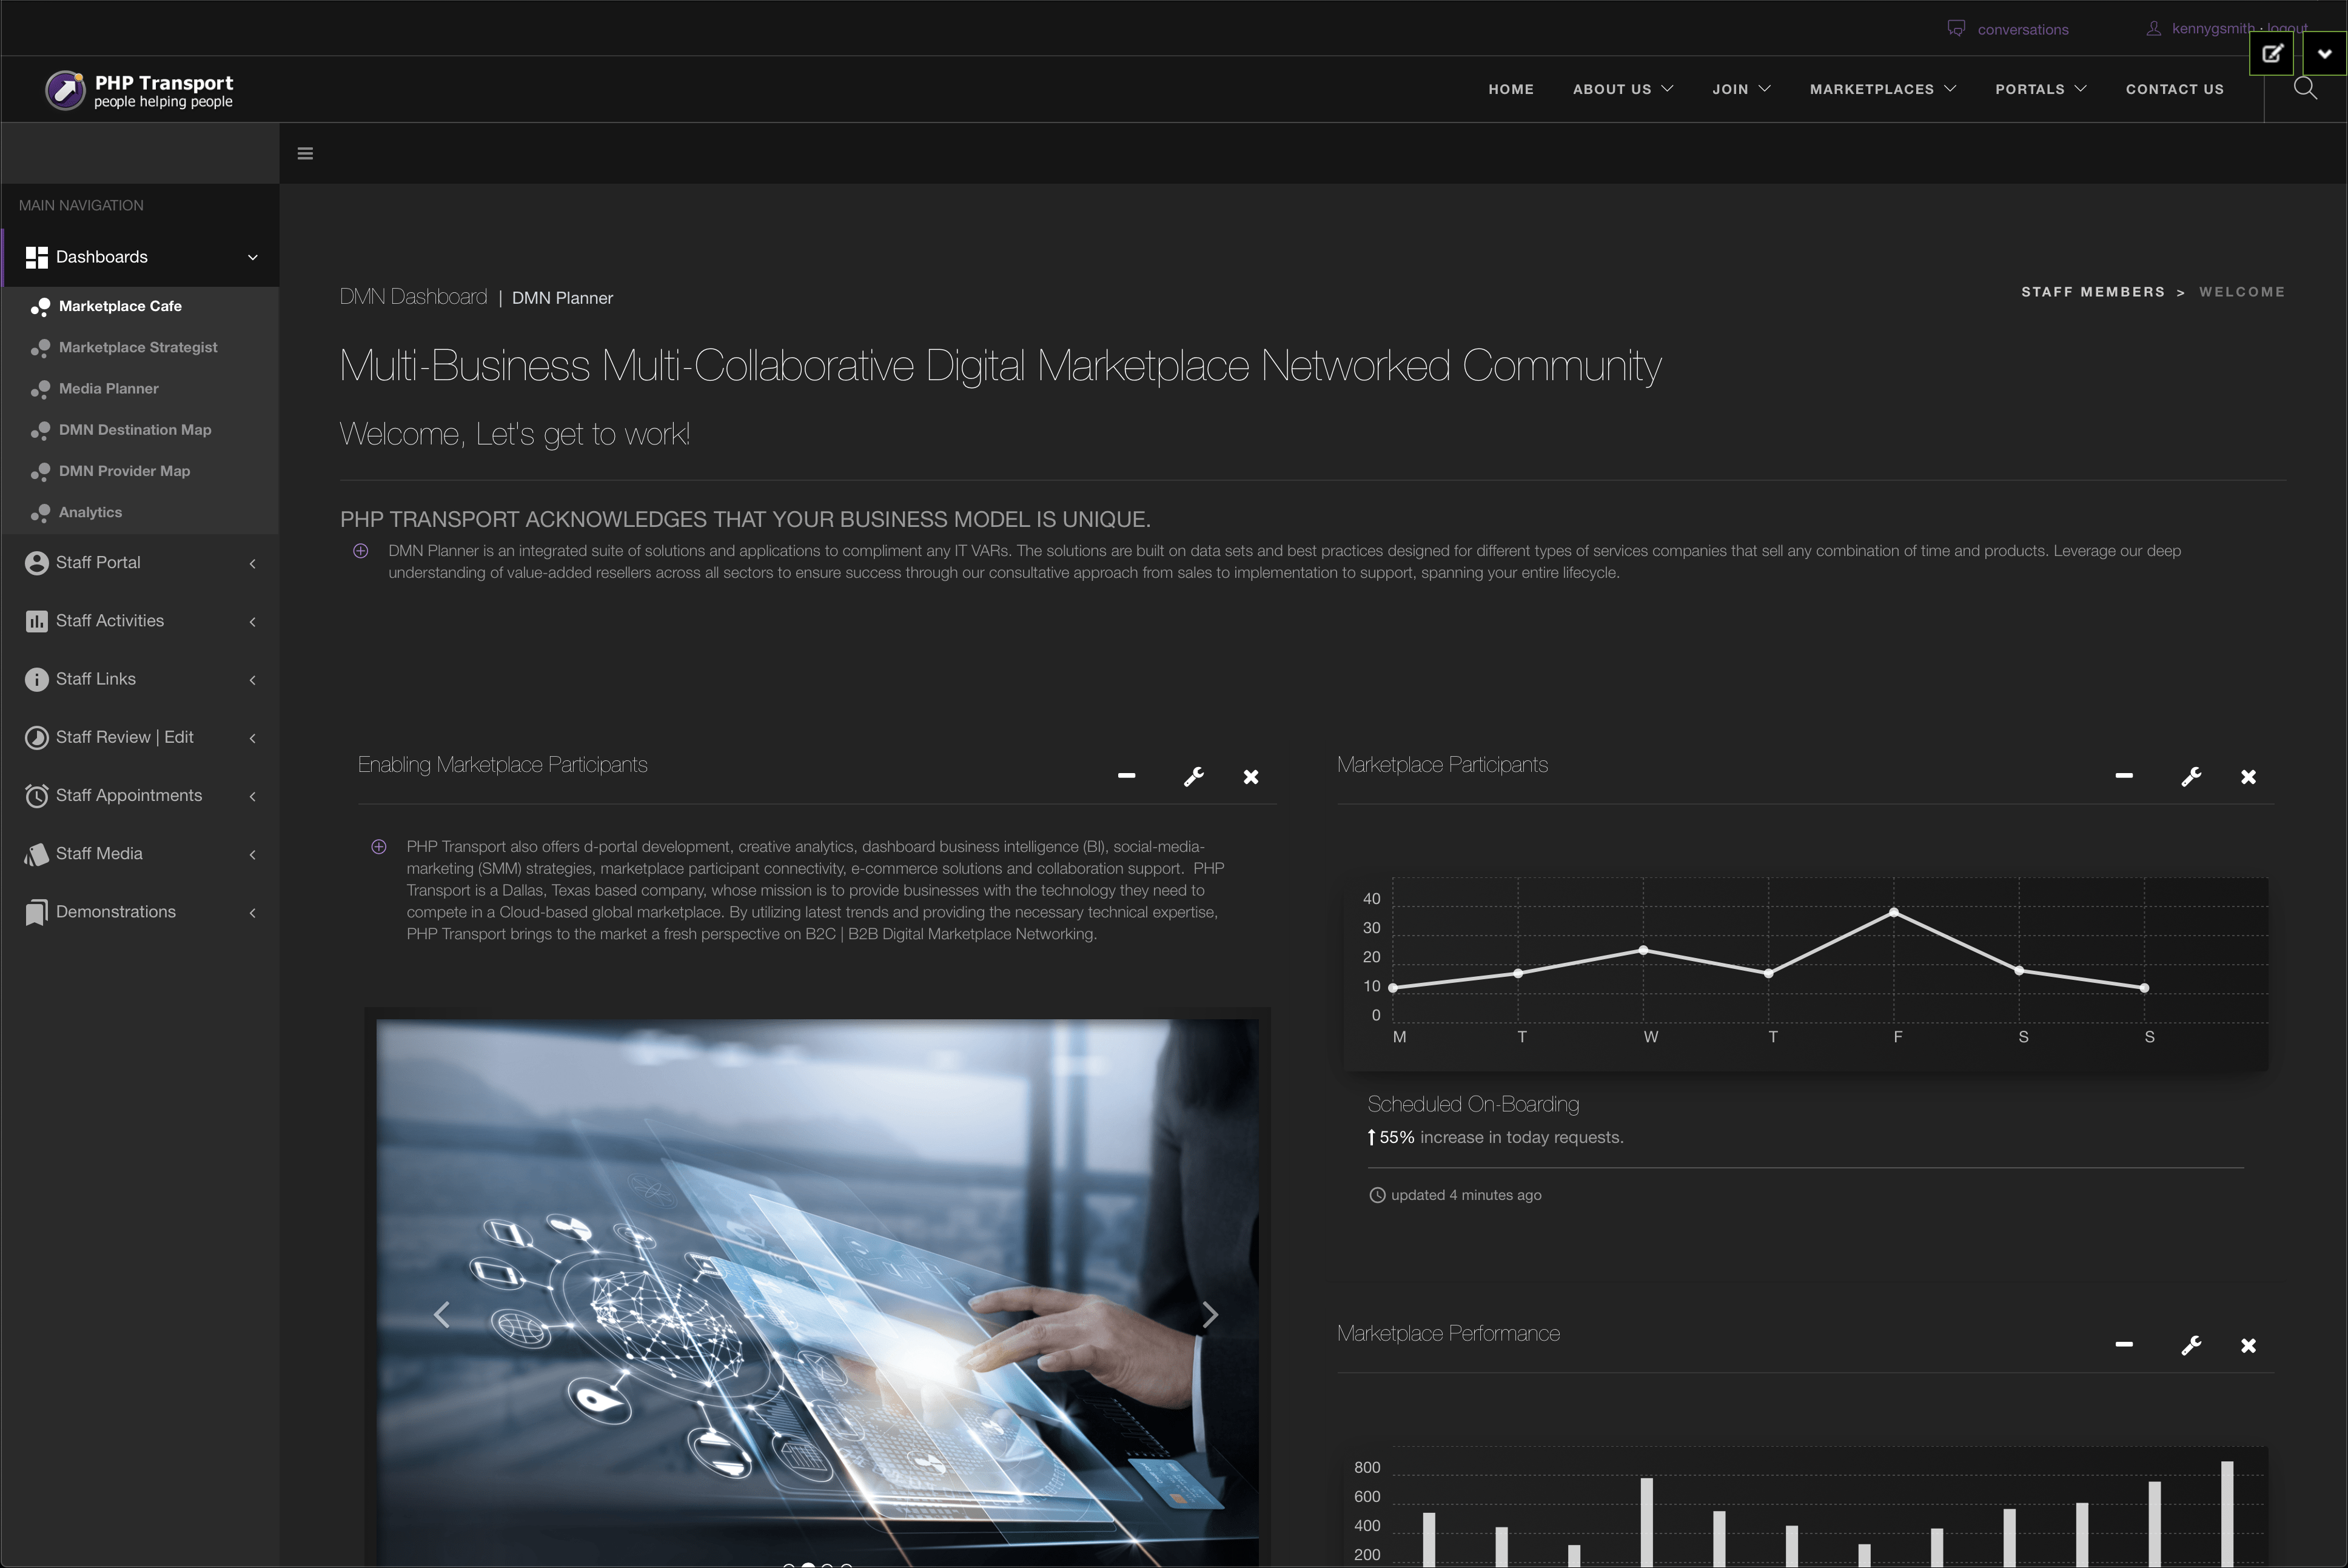Screen dimensions: 2348x1568
Task: Open wrench settings of Marketplace Performance
Action: pyautogui.click(x=2191, y=1346)
